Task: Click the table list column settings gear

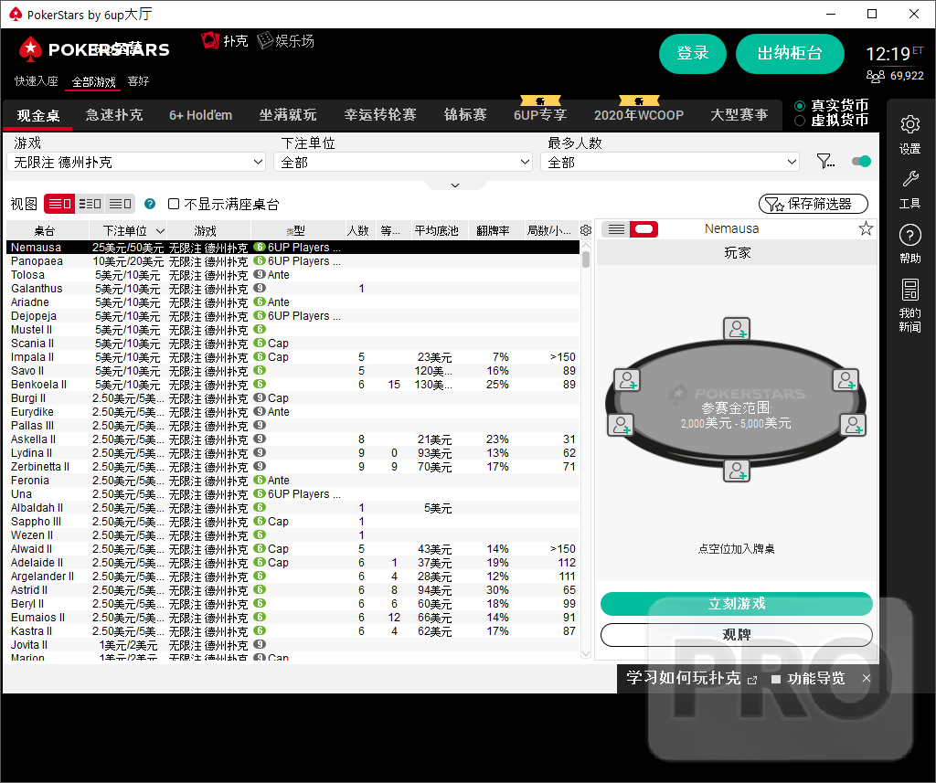Action: click(586, 230)
